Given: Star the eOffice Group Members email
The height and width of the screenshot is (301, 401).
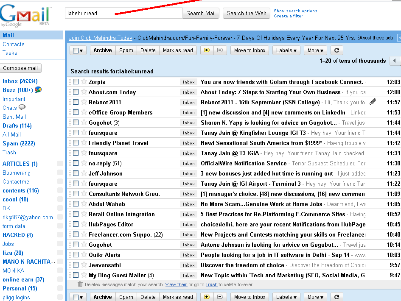Looking at the screenshot, I should point(84,112).
